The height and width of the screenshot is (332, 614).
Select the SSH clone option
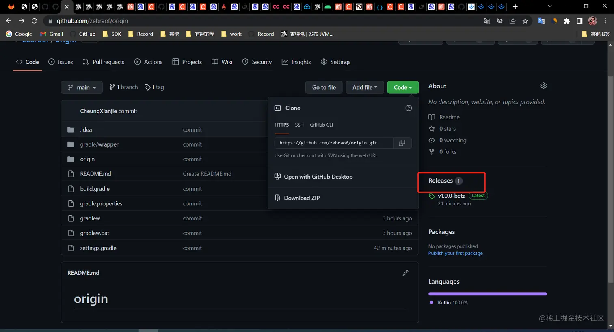click(299, 125)
